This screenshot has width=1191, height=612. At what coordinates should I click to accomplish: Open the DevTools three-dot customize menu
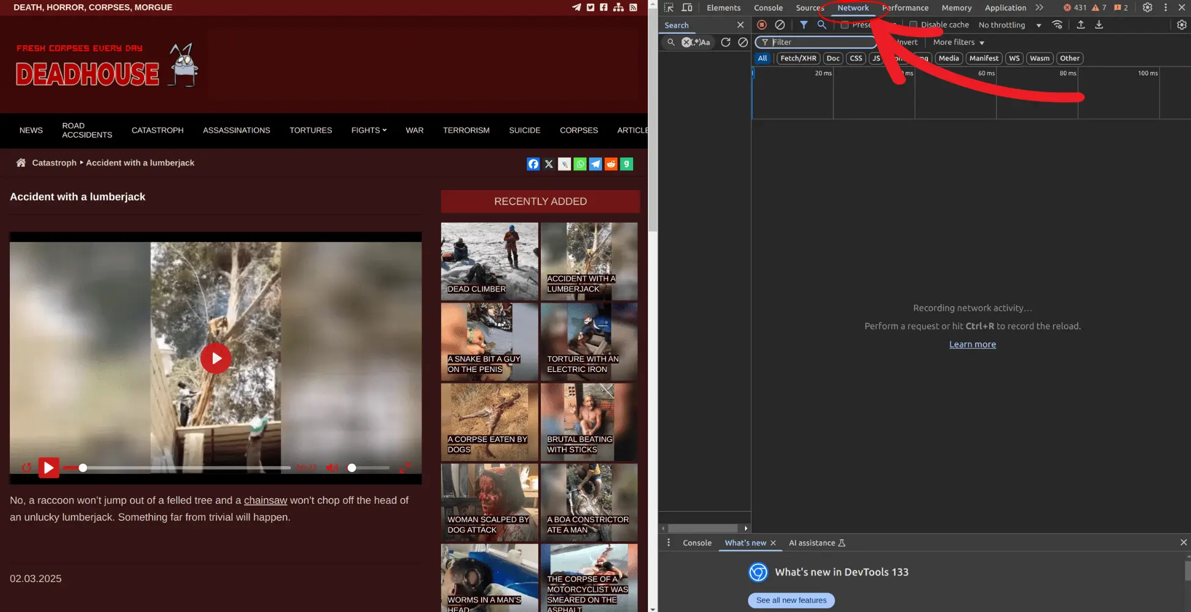(1165, 7)
